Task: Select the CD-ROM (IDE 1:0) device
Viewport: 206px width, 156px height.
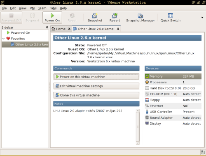Action: [173, 94]
